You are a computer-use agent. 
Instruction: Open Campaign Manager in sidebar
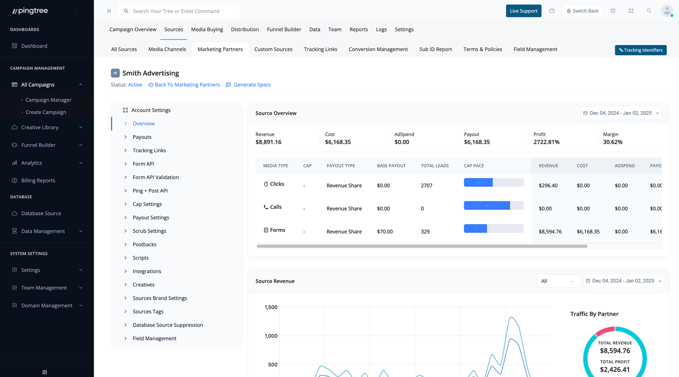(48, 100)
